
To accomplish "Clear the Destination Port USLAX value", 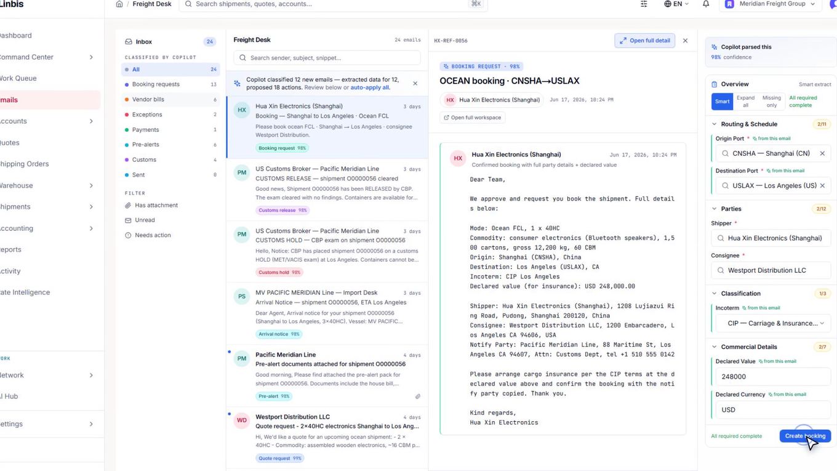I will click(822, 185).
